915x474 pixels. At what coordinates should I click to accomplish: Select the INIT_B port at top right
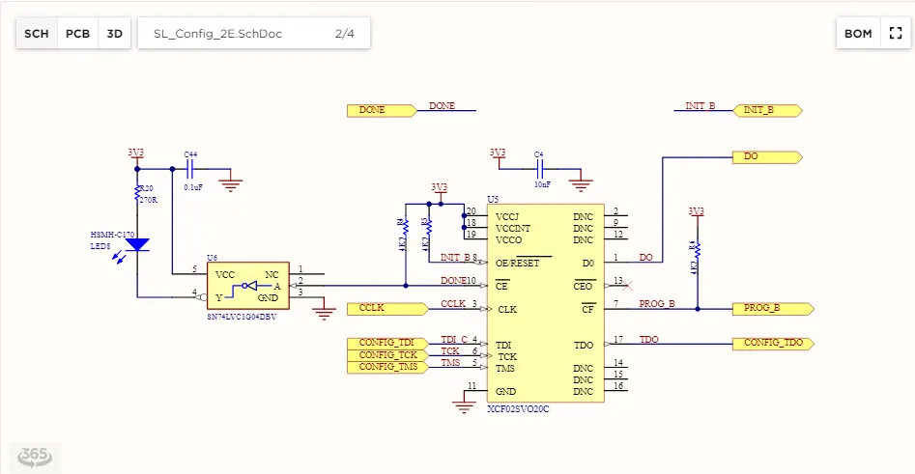tap(767, 110)
